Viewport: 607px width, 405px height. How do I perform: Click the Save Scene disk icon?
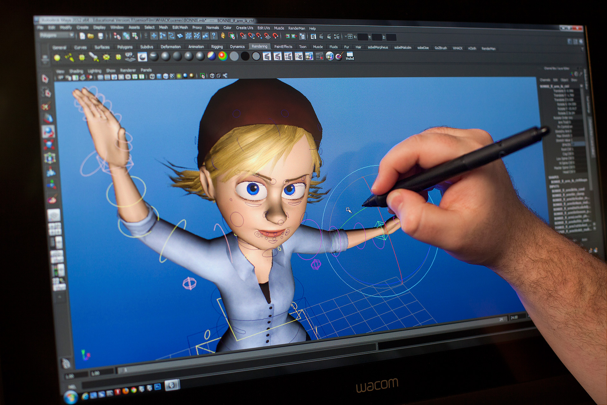101,36
